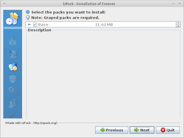Select the two users step icon
Image resolution: width=184 pixels, height=138 pixels.
click(13, 103)
